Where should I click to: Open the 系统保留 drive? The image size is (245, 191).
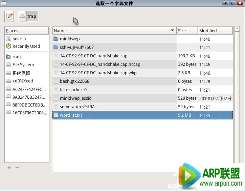pos(27,73)
